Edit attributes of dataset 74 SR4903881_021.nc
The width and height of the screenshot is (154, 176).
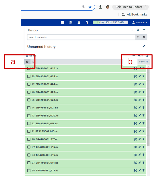[x=140, y=108]
